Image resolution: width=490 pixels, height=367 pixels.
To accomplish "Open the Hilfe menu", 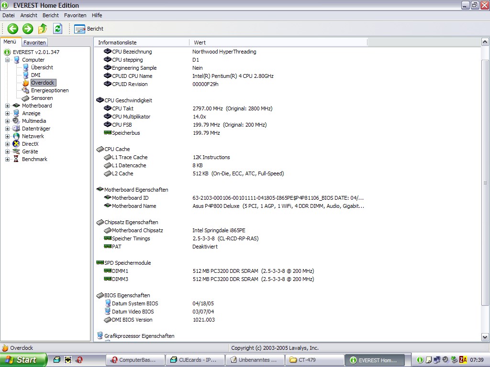I will 97,15.
